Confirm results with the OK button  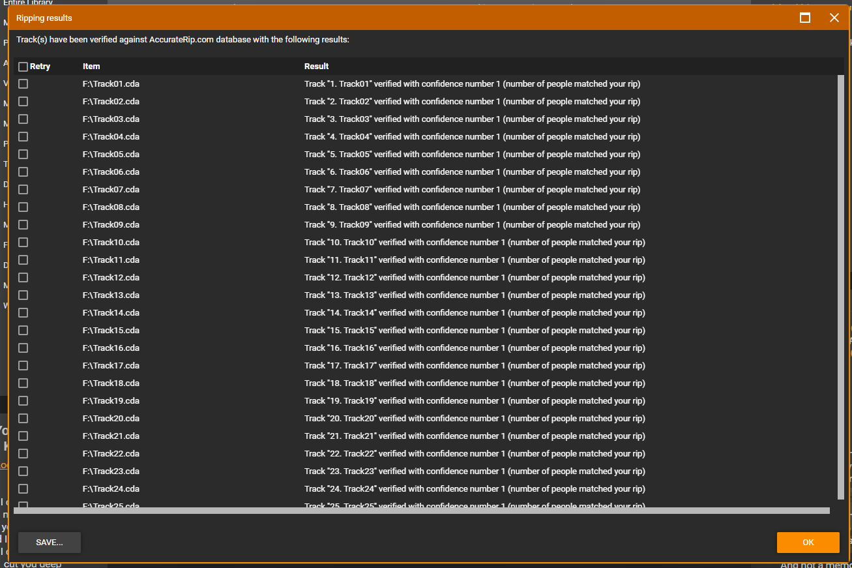(808, 543)
